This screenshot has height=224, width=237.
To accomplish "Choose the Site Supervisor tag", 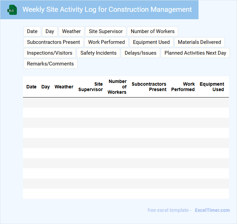I will (x=106, y=31).
